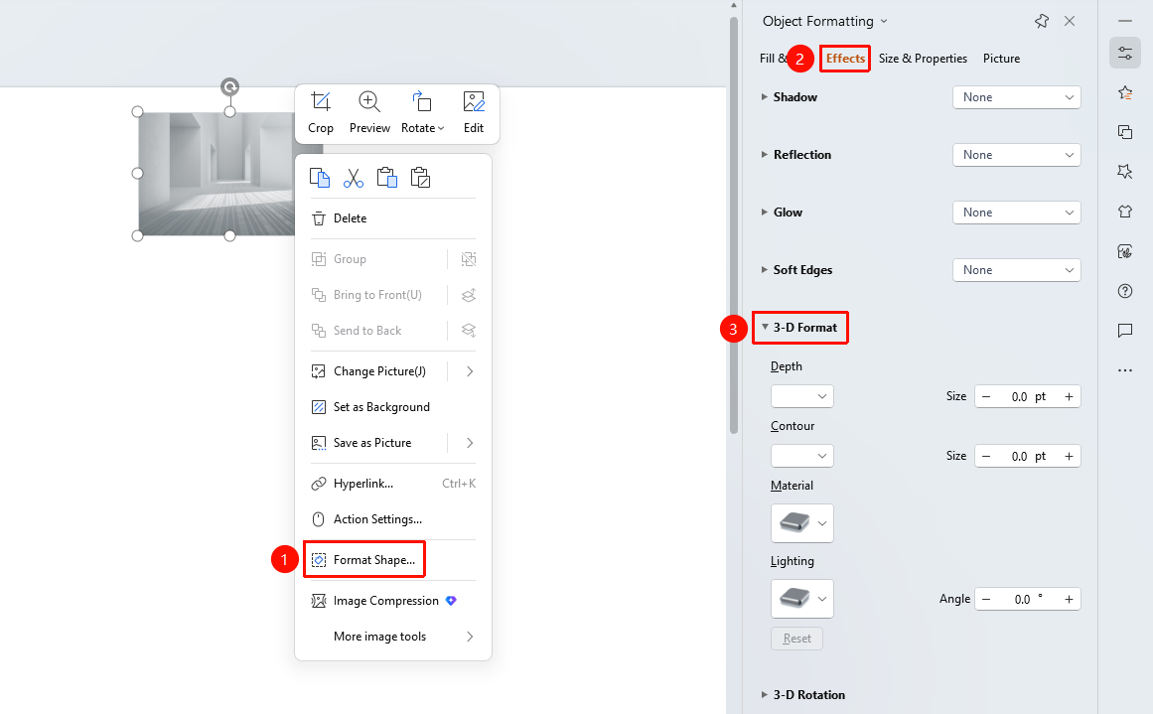The width and height of the screenshot is (1153, 714).
Task: Click the properties sliders icon in sidebar
Action: tap(1125, 53)
